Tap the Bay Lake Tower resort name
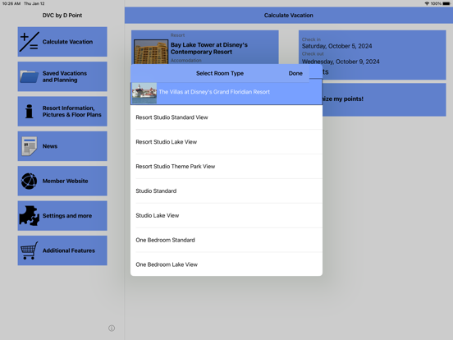The height and width of the screenshot is (340, 453). click(x=209, y=48)
